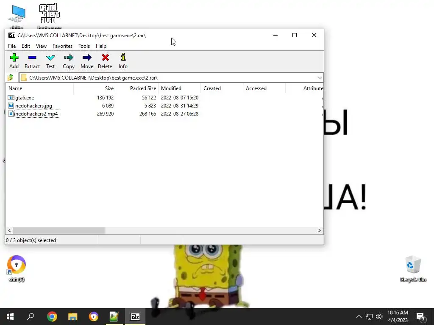The height and width of the screenshot is (325, 434).
Task: Open Info for the selected item
Action: 123,57
